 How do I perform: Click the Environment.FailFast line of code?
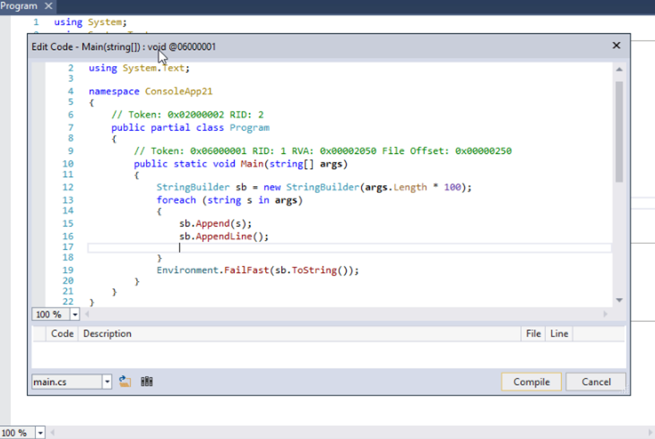click(x=257, y=270)
